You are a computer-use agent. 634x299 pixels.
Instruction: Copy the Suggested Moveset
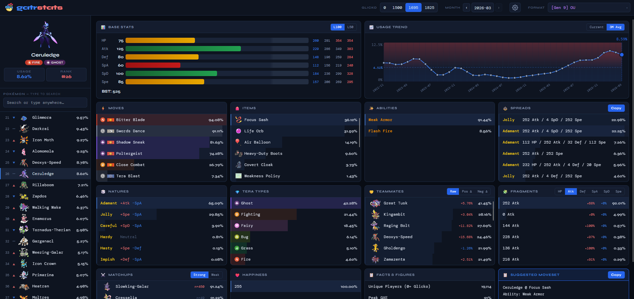pyautogui.click(x=616, y=275)
